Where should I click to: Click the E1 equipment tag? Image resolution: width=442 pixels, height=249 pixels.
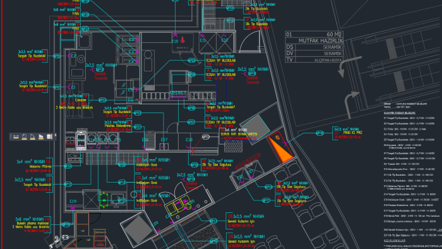pyautogui.click(x=73, y=87)
